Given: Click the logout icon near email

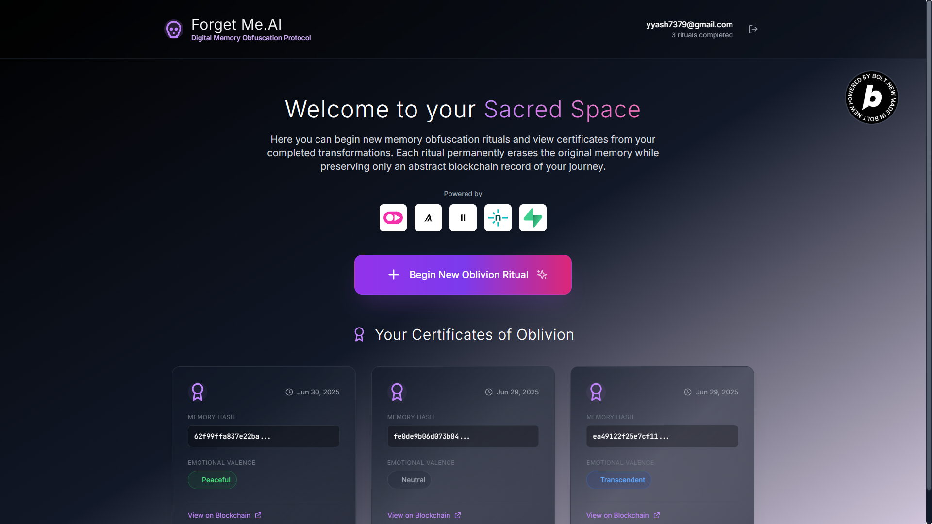Looking at the screenshot, I should tap(753, 29).
